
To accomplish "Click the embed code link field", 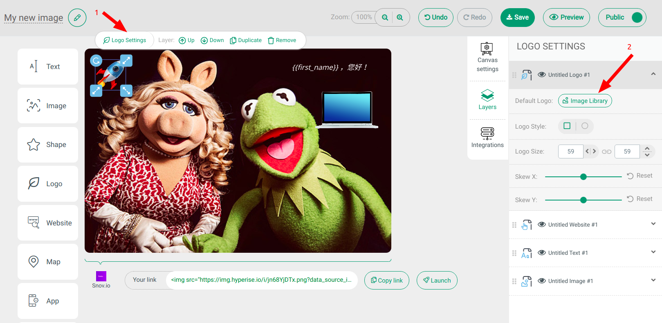I will [262, 280].
